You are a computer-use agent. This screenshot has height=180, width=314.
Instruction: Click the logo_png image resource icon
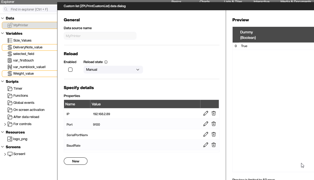coord(10,139)
